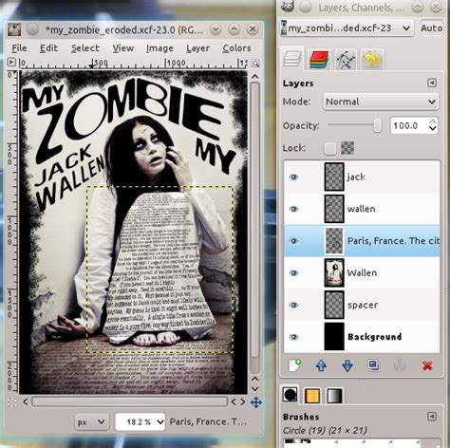
Task: Select the jack layer thumbnail
Action: pyautogui.click(x=334, y=177)
